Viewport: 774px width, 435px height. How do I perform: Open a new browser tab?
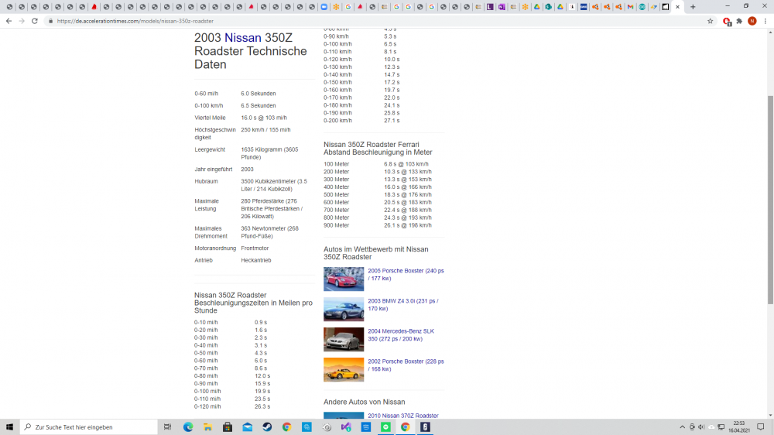tap(693, 7)
